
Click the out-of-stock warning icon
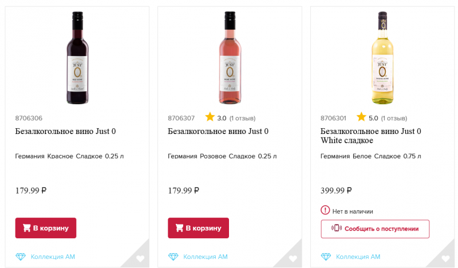click(325, 210)
